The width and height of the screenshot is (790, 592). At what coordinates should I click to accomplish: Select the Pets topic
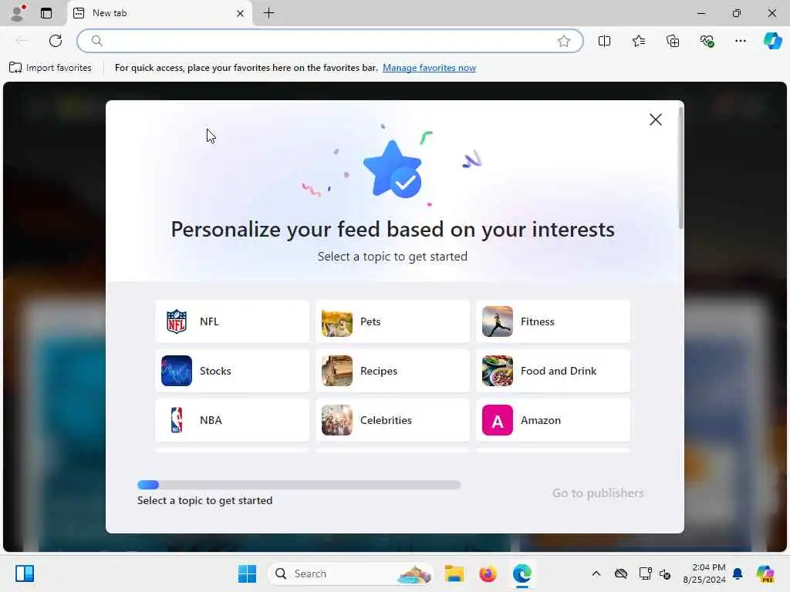point(393,321)
